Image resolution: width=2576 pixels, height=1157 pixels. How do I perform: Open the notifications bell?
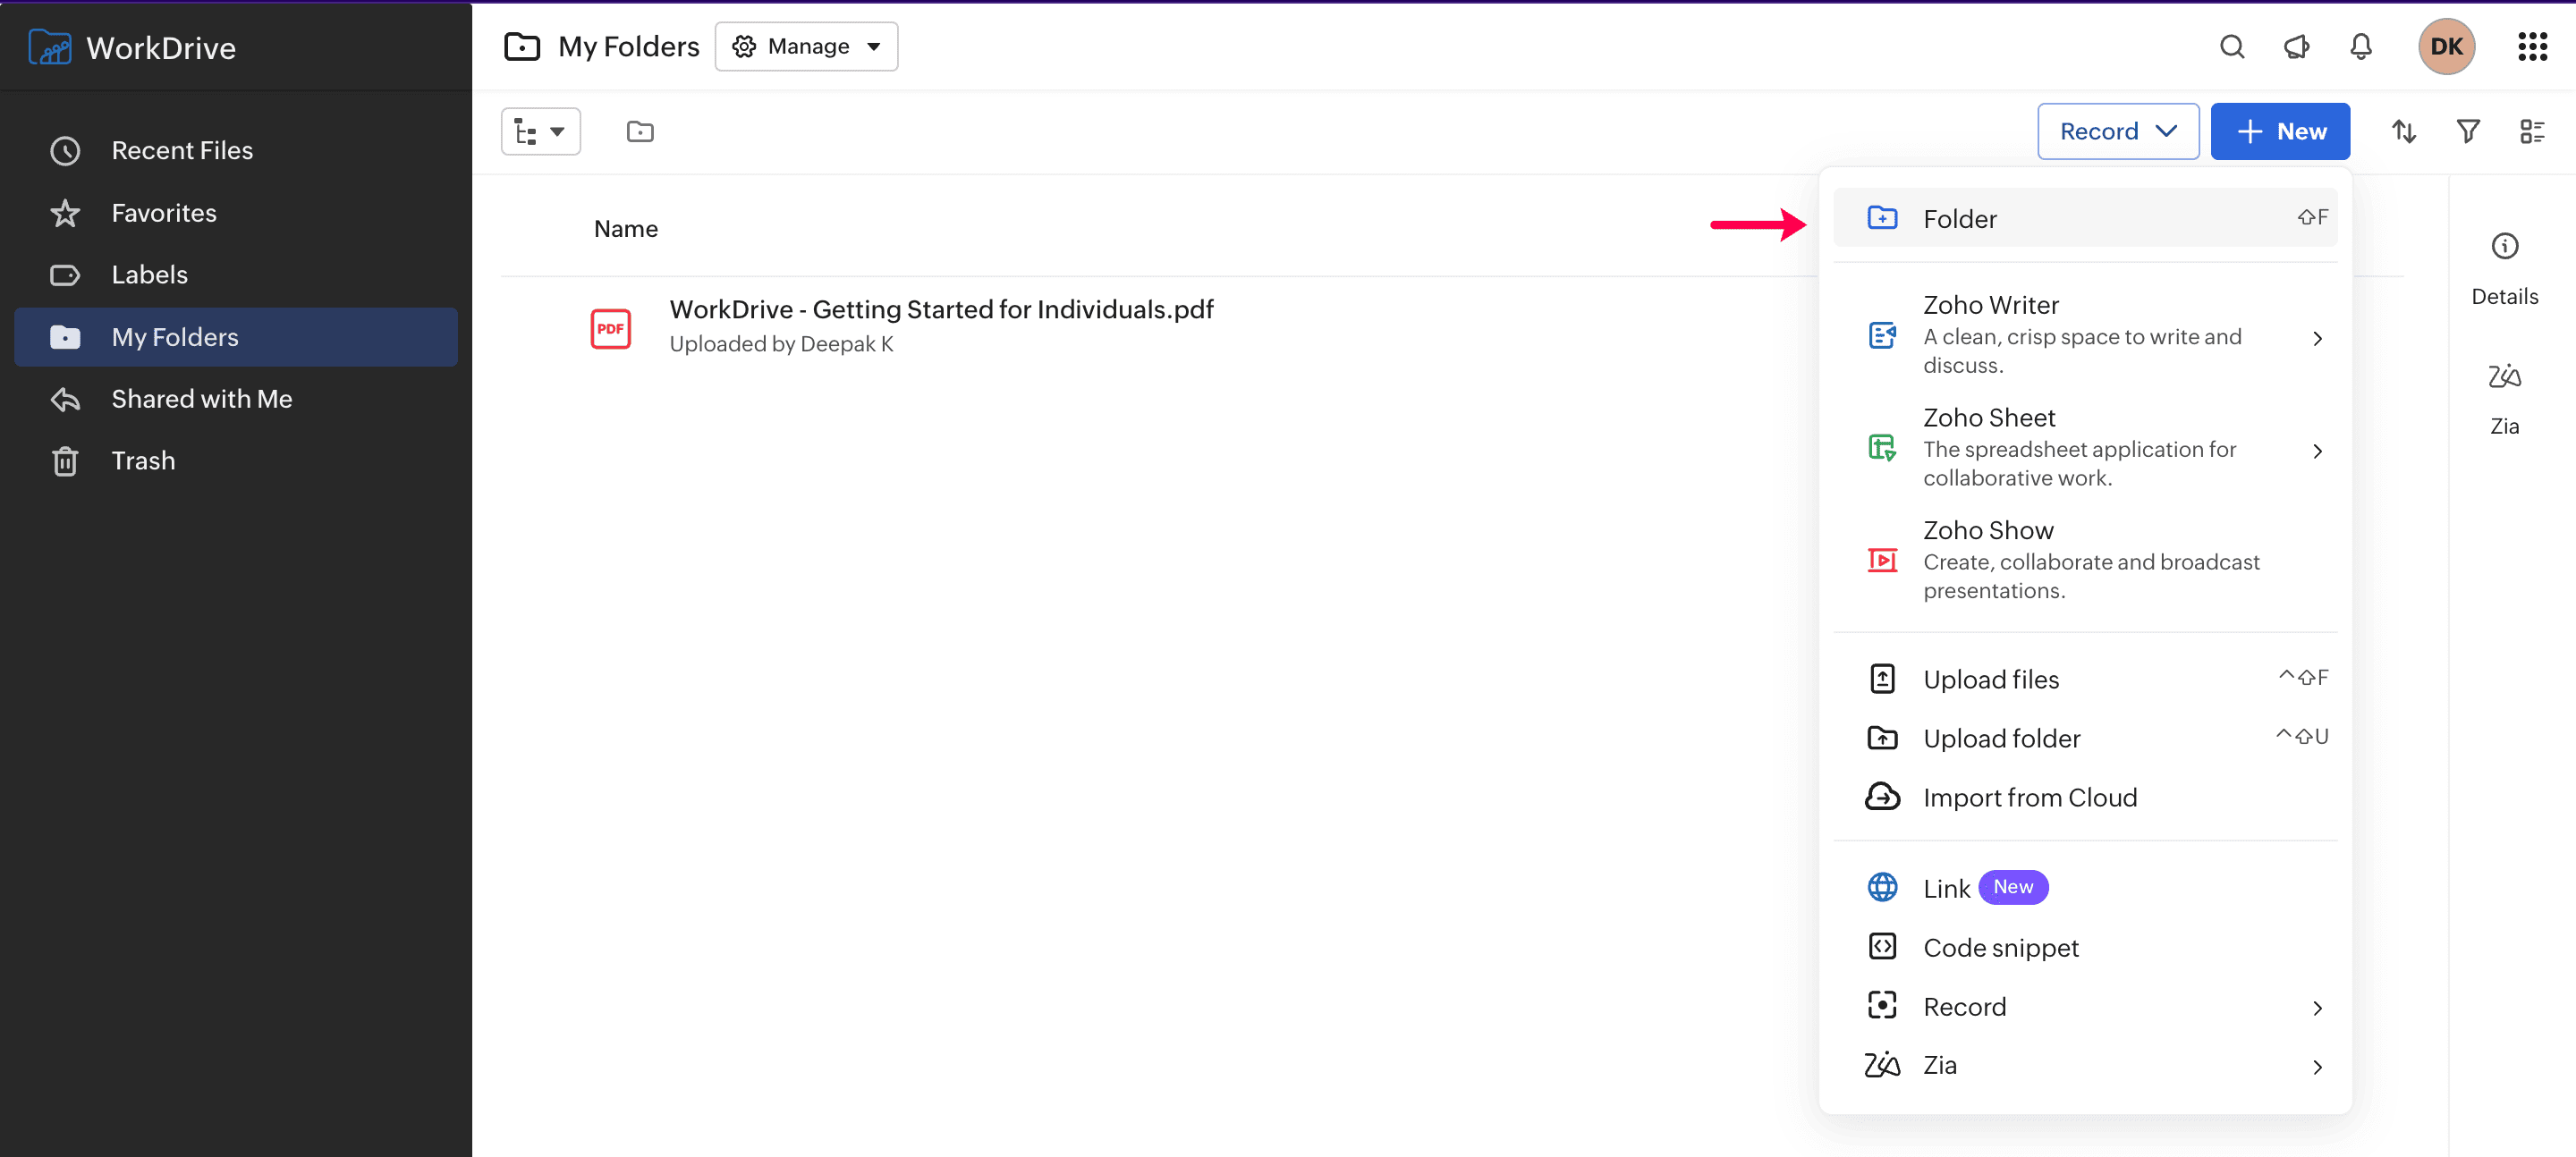point(2360,46)
